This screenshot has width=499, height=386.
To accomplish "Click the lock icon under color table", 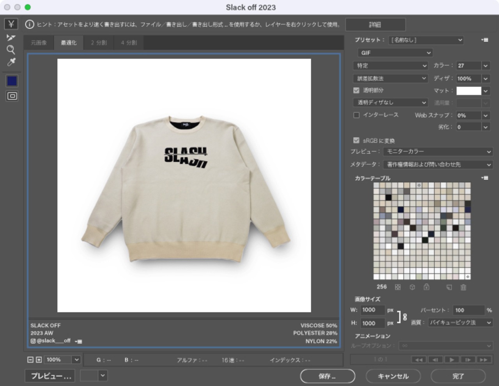I will click(426, 287).
